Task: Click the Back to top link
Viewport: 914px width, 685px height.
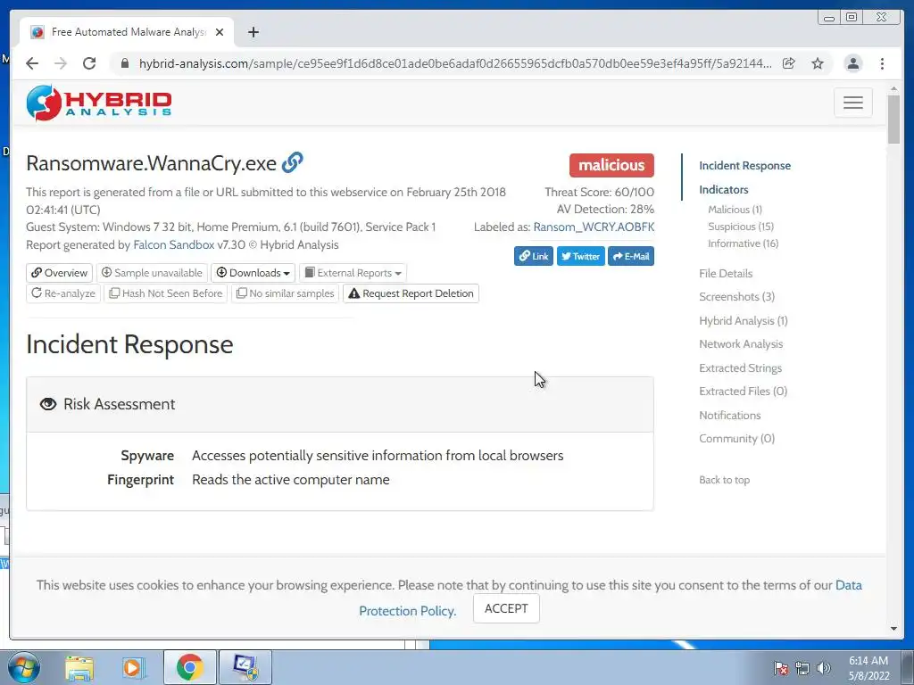Action: [724, 479]
